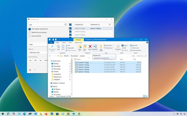Click the filter icon in PowerRename list
Viewport: 187px width, 116px height.
[110, 25]
